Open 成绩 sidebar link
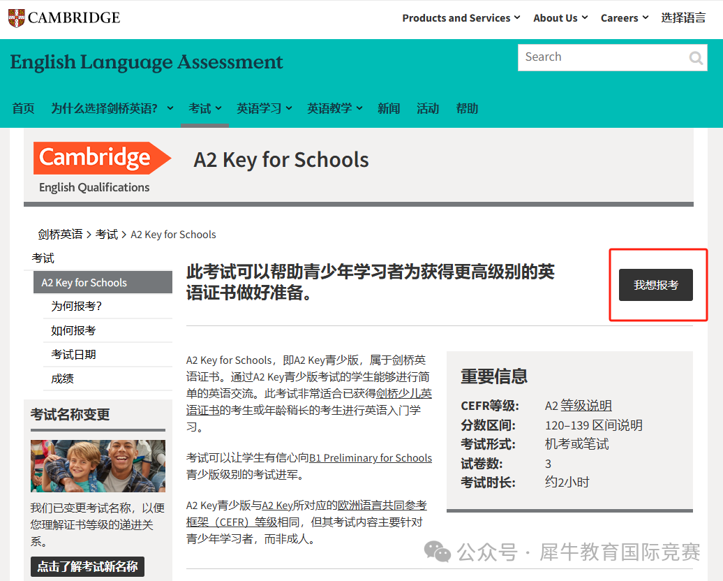Image resolution: width=723 pixels, height=581 pixels. [x=62, y=379]
